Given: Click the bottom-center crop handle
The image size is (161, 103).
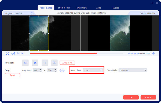Looking at the screenshot, I should click(39, 50).
